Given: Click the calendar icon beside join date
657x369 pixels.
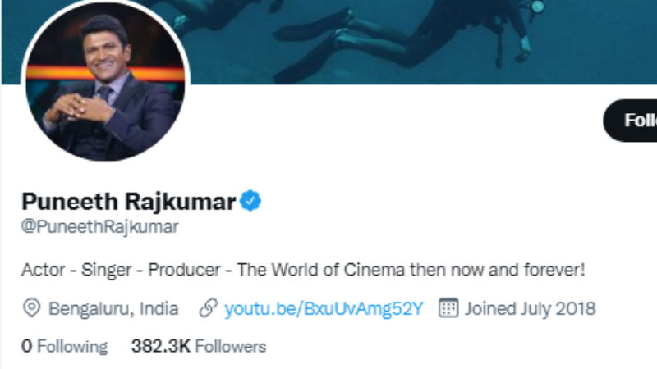Looking at the screenshot, I should tap(448, 308).
